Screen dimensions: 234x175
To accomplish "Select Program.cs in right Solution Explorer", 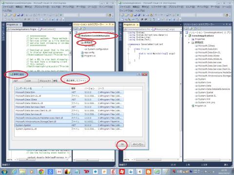I will coord(200,106).
